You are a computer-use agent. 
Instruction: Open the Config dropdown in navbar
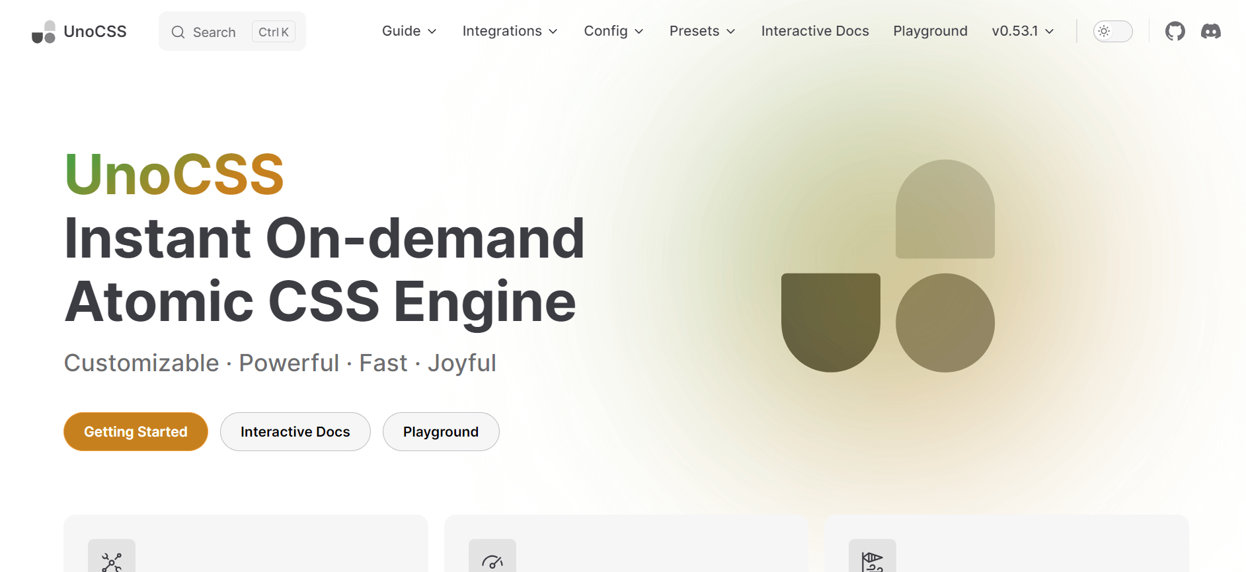click(613, 31)
